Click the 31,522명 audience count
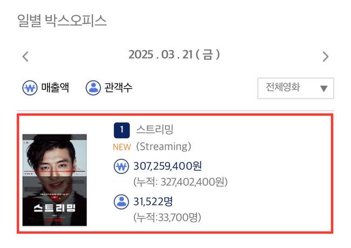Screen dimensions: 351x248 (x=153, y=202)
